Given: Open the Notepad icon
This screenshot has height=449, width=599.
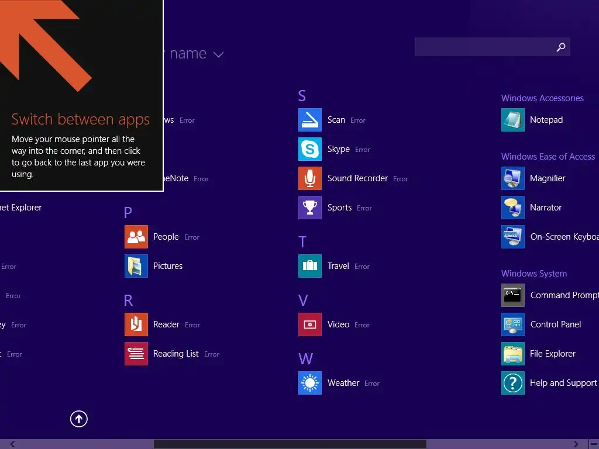Looking at the screenshot, I should 512,120.
